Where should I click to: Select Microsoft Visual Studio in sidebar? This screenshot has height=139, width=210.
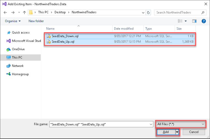[x=26, y=41]
